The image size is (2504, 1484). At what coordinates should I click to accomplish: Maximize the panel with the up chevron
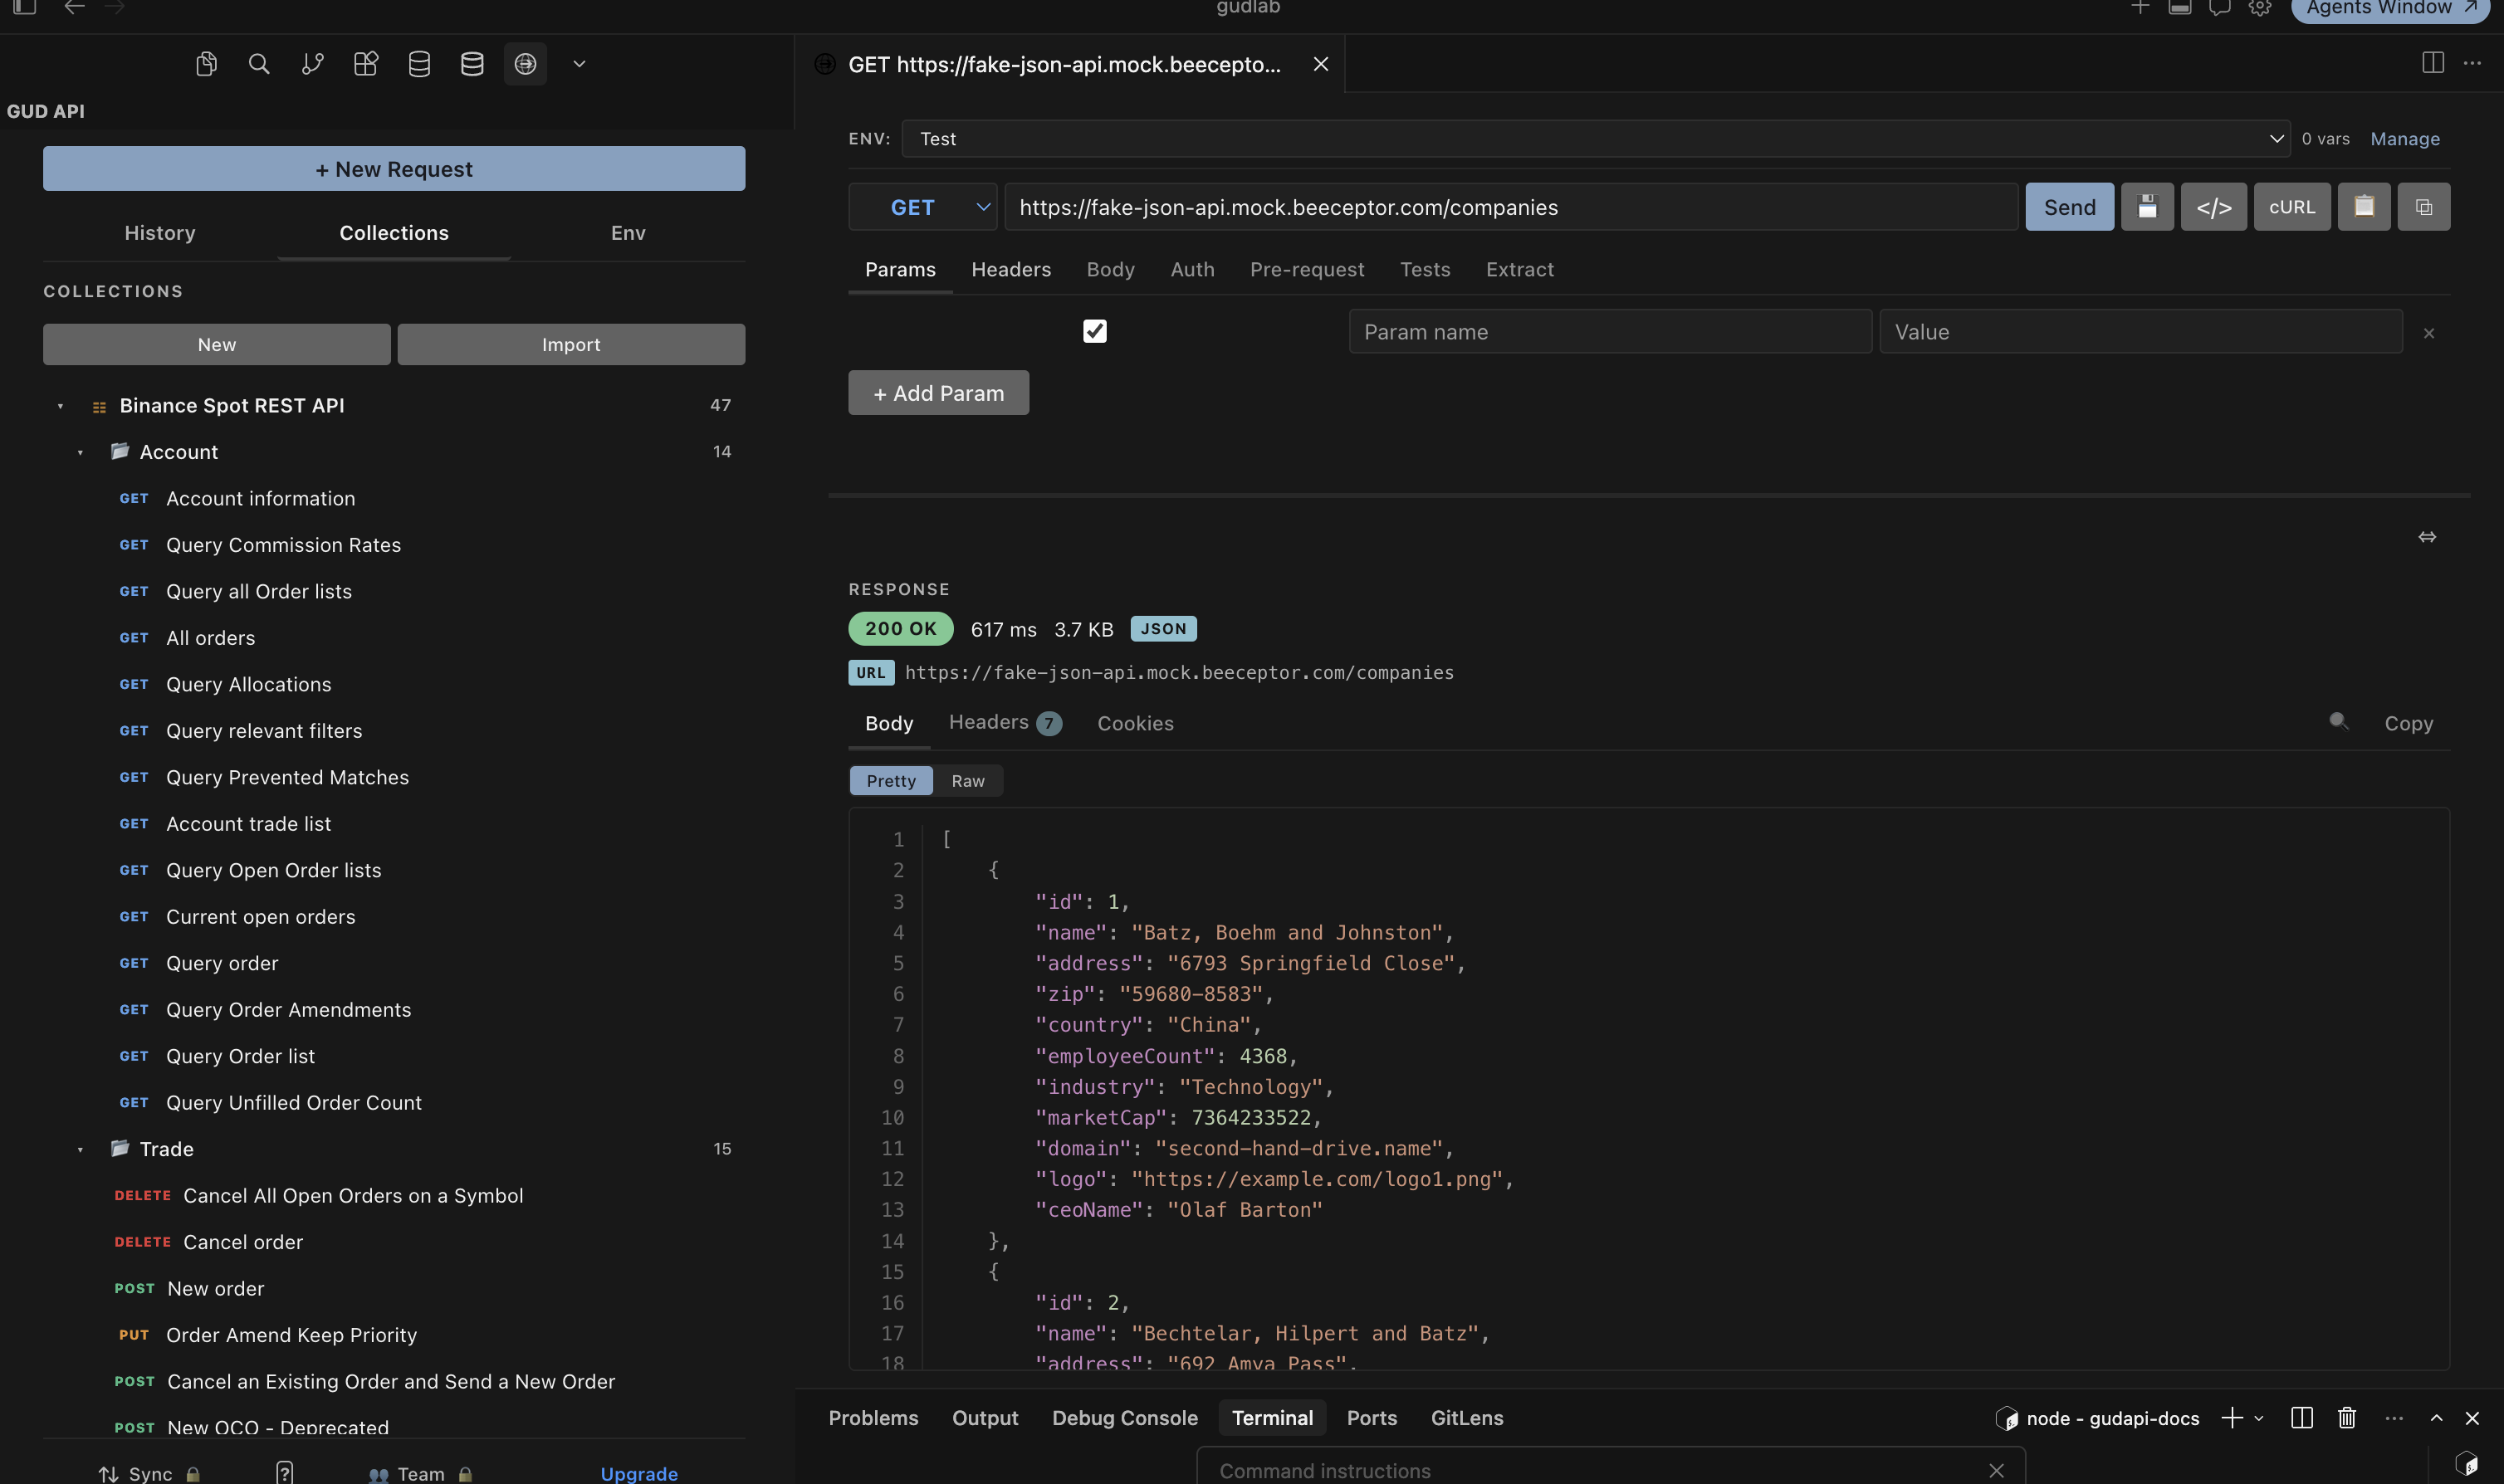click(2437, 1418)
